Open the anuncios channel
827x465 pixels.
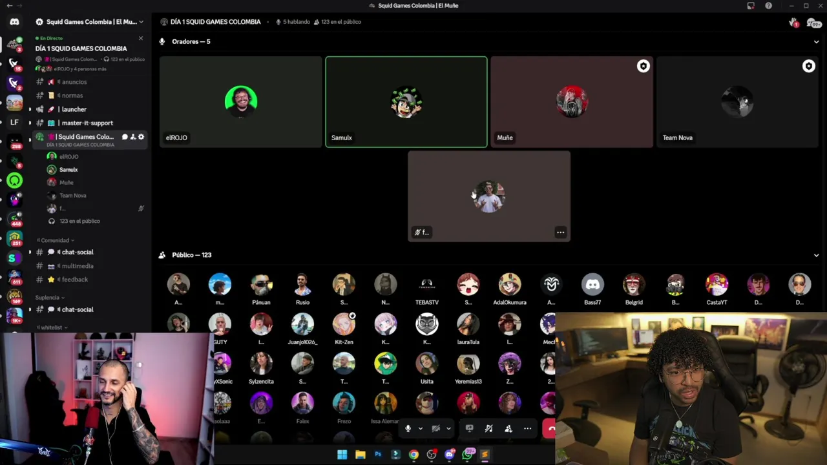[90, 82]
